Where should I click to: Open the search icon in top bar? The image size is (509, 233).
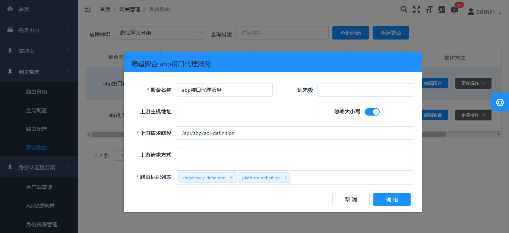(x=404, y=10)
